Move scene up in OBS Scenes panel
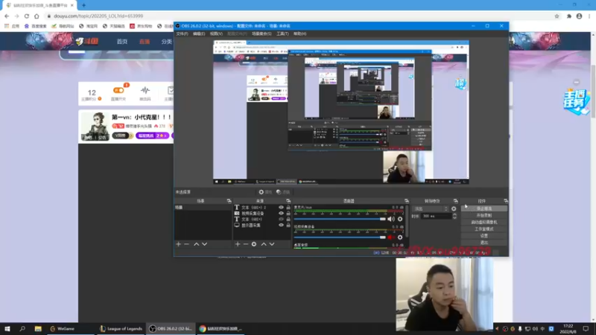596x335 pixels. 196,244
